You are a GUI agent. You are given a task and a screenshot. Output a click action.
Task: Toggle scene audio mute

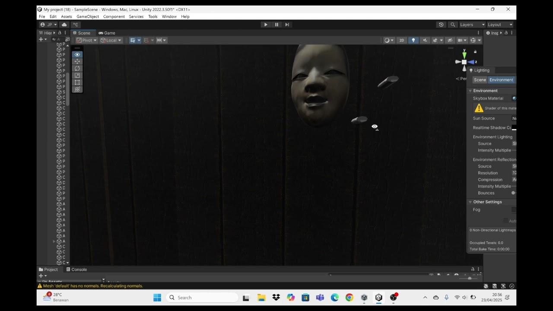[x=425, y=40]
